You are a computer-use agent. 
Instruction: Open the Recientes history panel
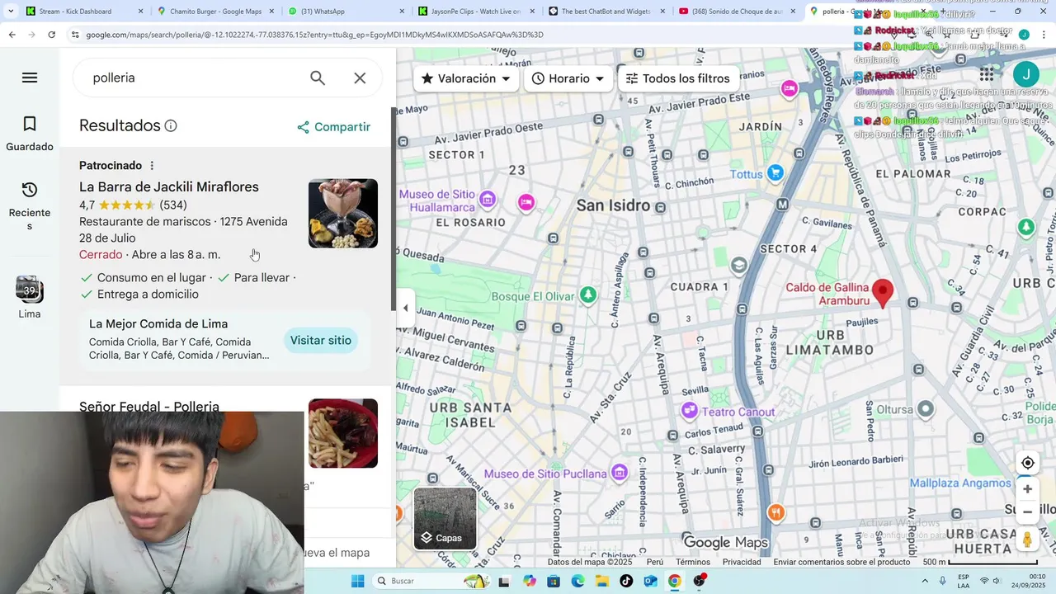click(30, 206)
